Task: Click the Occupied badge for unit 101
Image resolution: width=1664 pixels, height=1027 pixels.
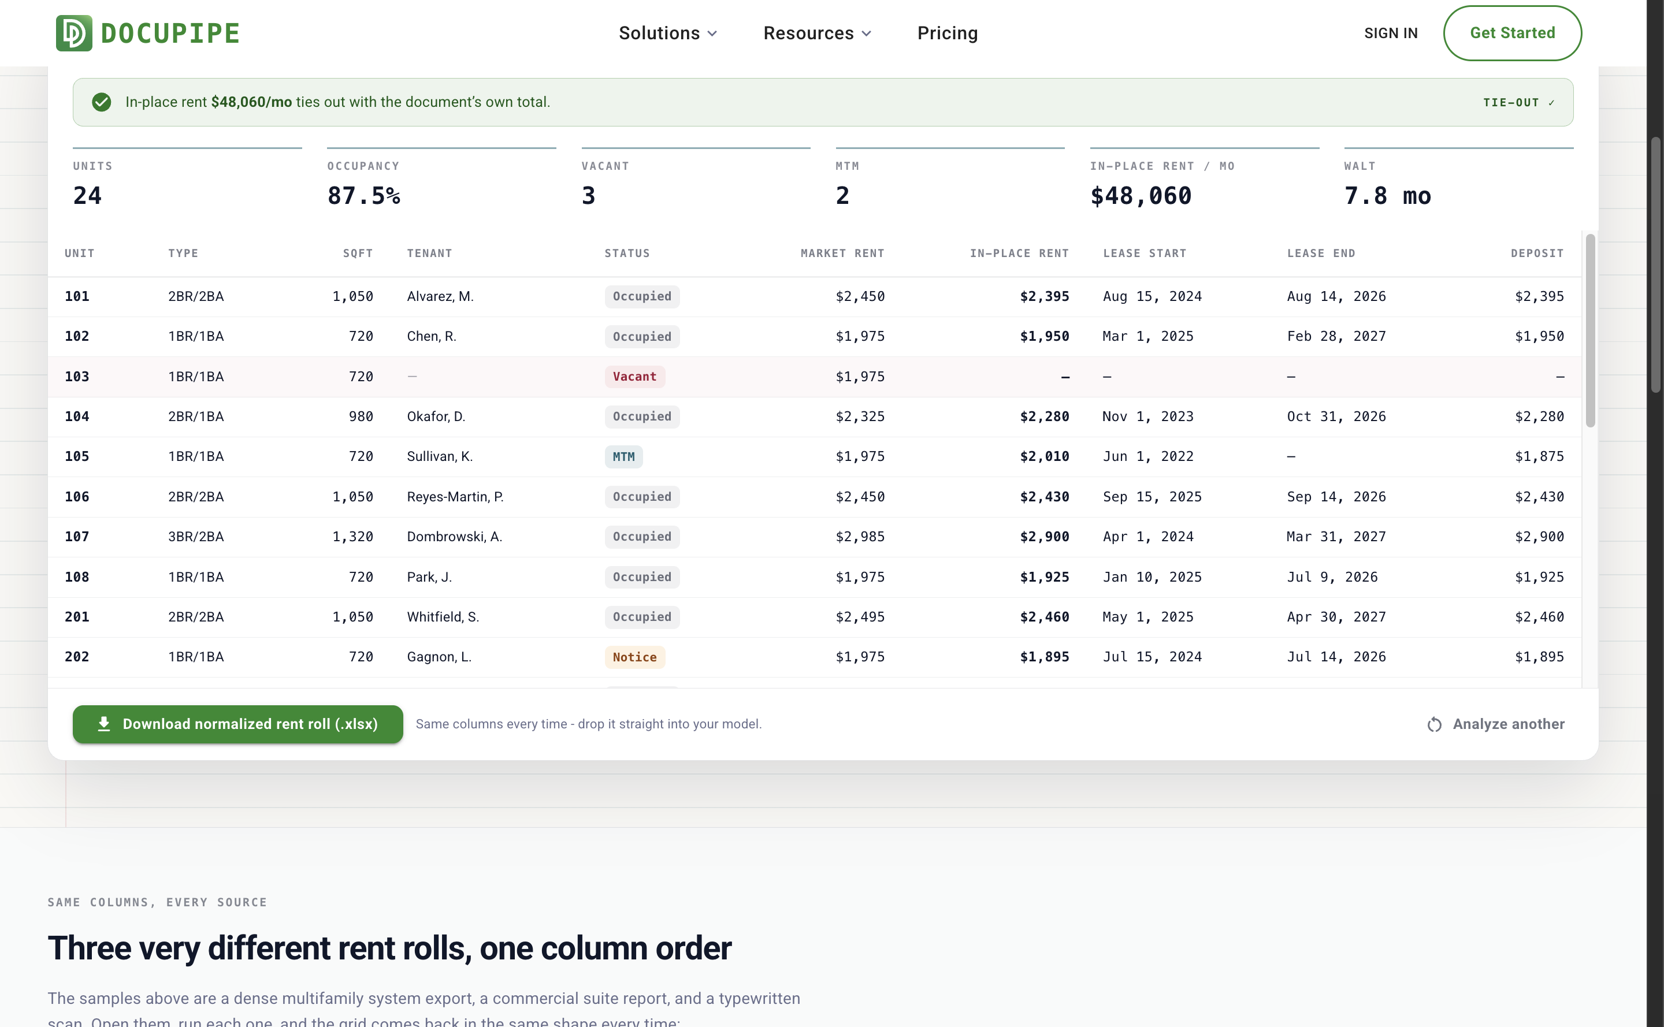Action: click(642, 296)
